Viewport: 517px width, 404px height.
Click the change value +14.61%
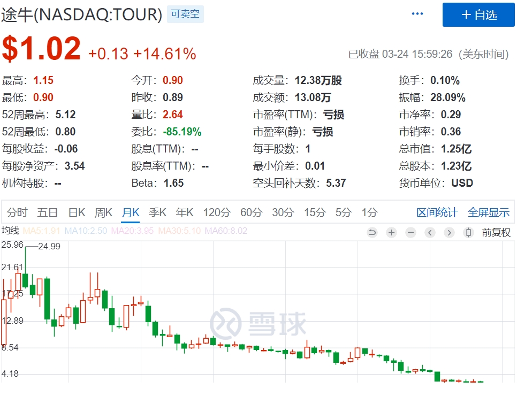click(x=165, y=54)
